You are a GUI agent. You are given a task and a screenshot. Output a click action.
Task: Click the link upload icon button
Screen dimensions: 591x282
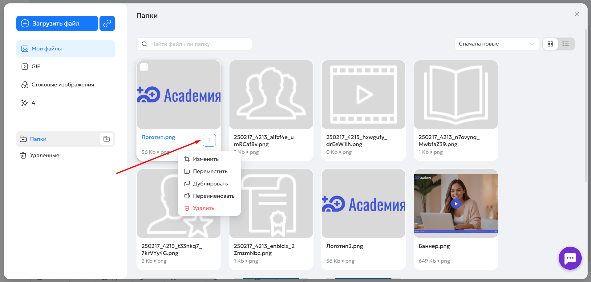pyautogui.click(x=107, y=23)
